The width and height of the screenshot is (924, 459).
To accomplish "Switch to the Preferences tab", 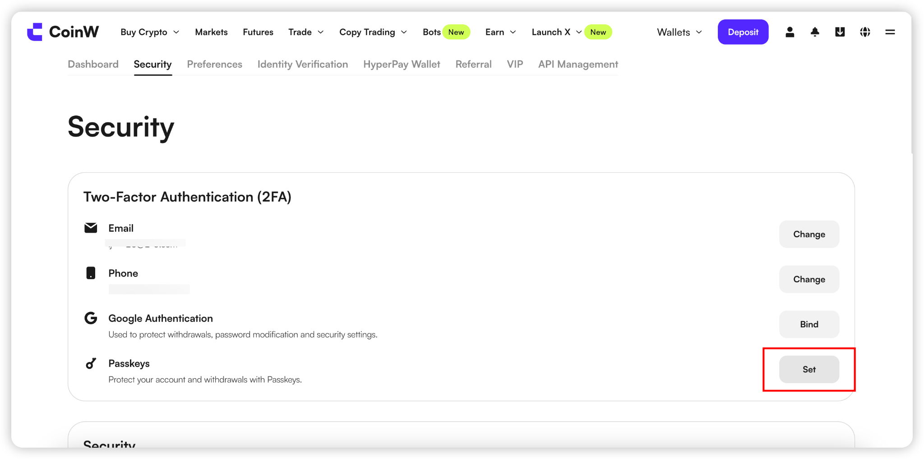I will 215,64.
